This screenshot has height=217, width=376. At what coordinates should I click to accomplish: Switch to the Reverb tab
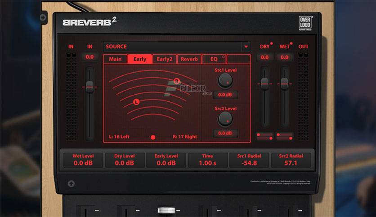(x=189, y=59)
